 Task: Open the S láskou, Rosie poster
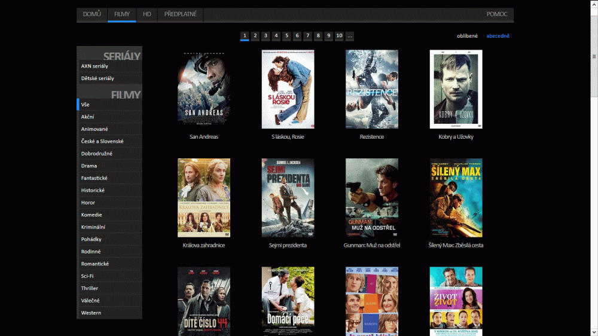tap(288, 89)
